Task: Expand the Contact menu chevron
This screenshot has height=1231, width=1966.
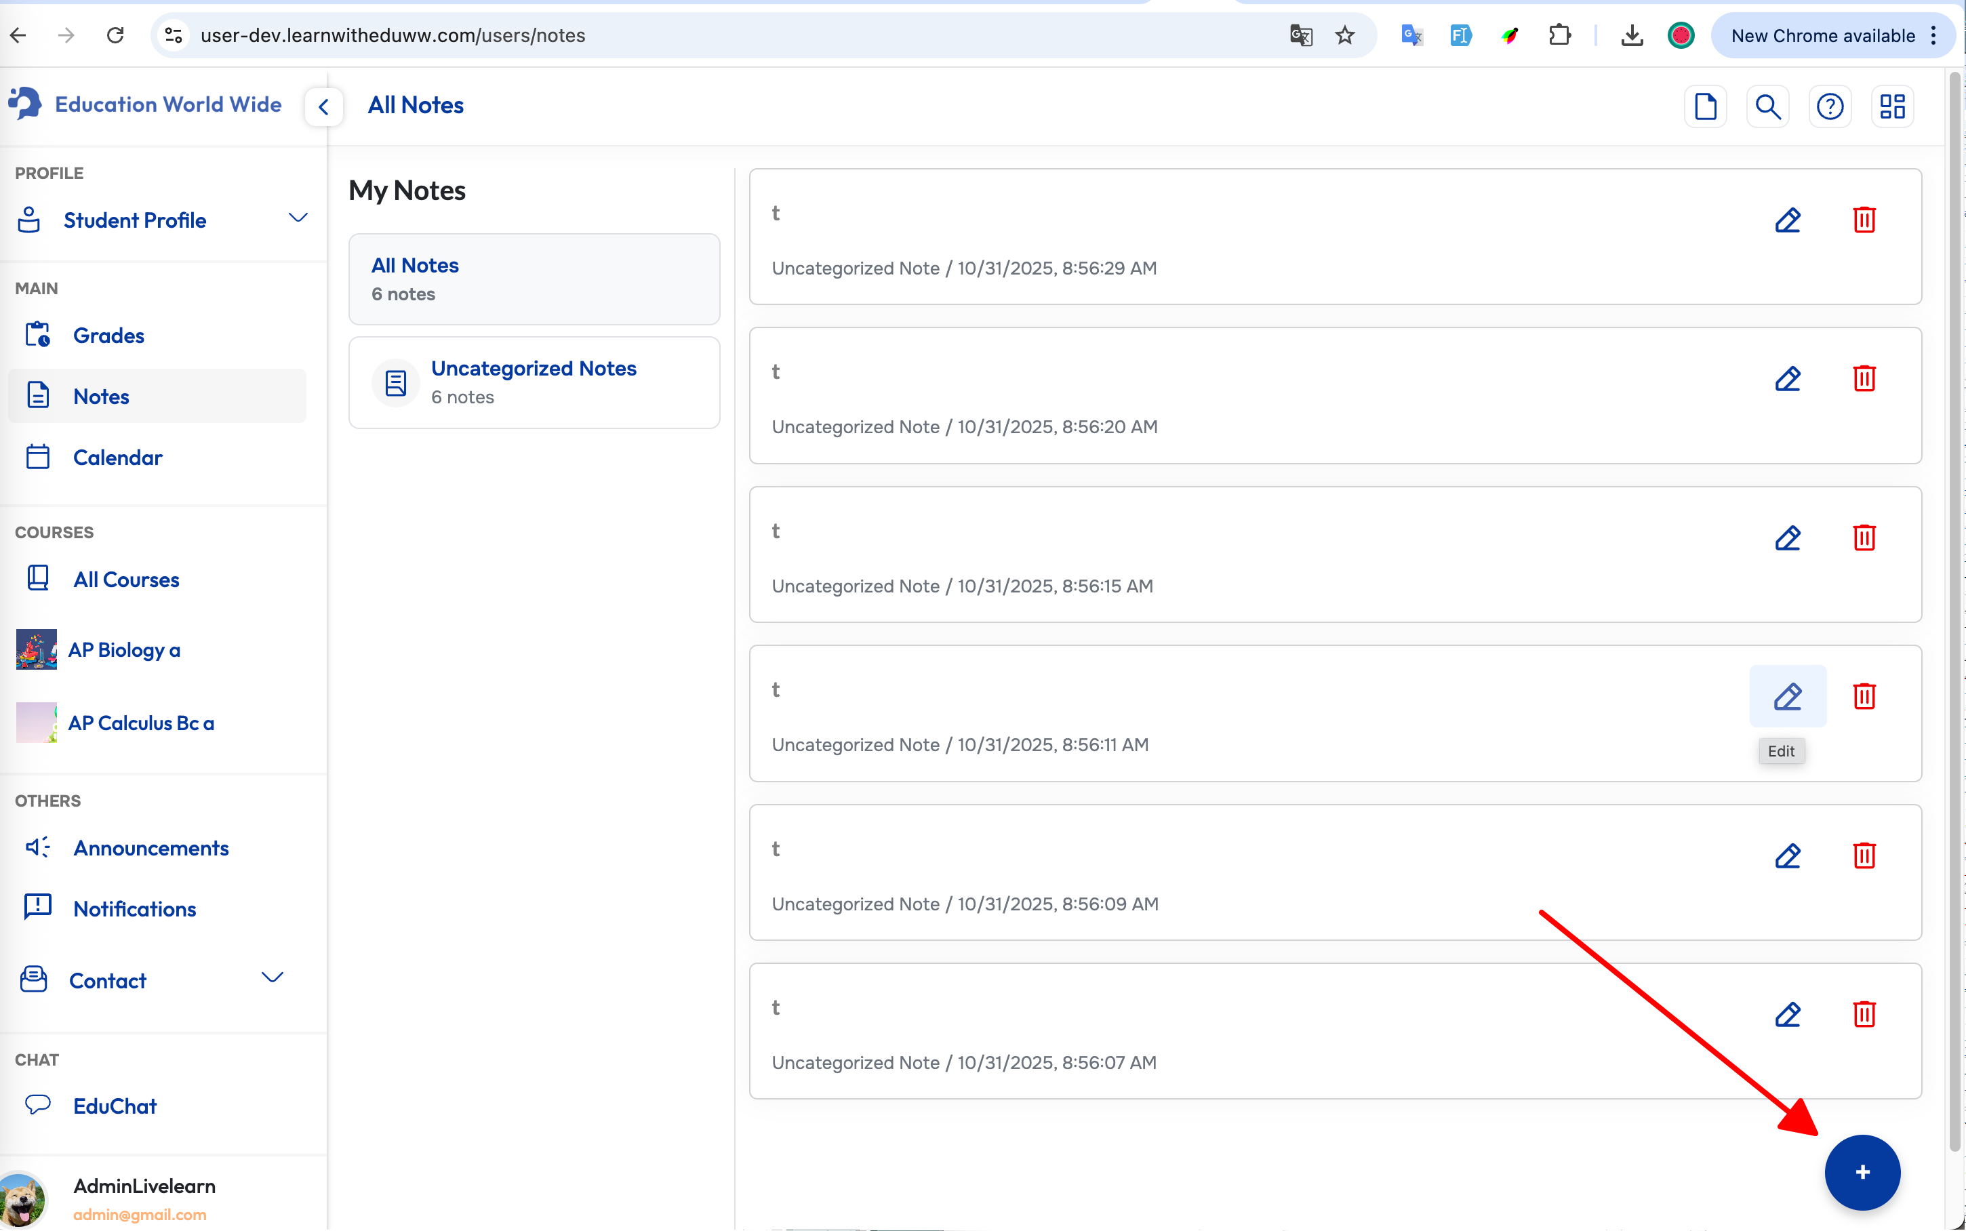Action: pos(272,977)
